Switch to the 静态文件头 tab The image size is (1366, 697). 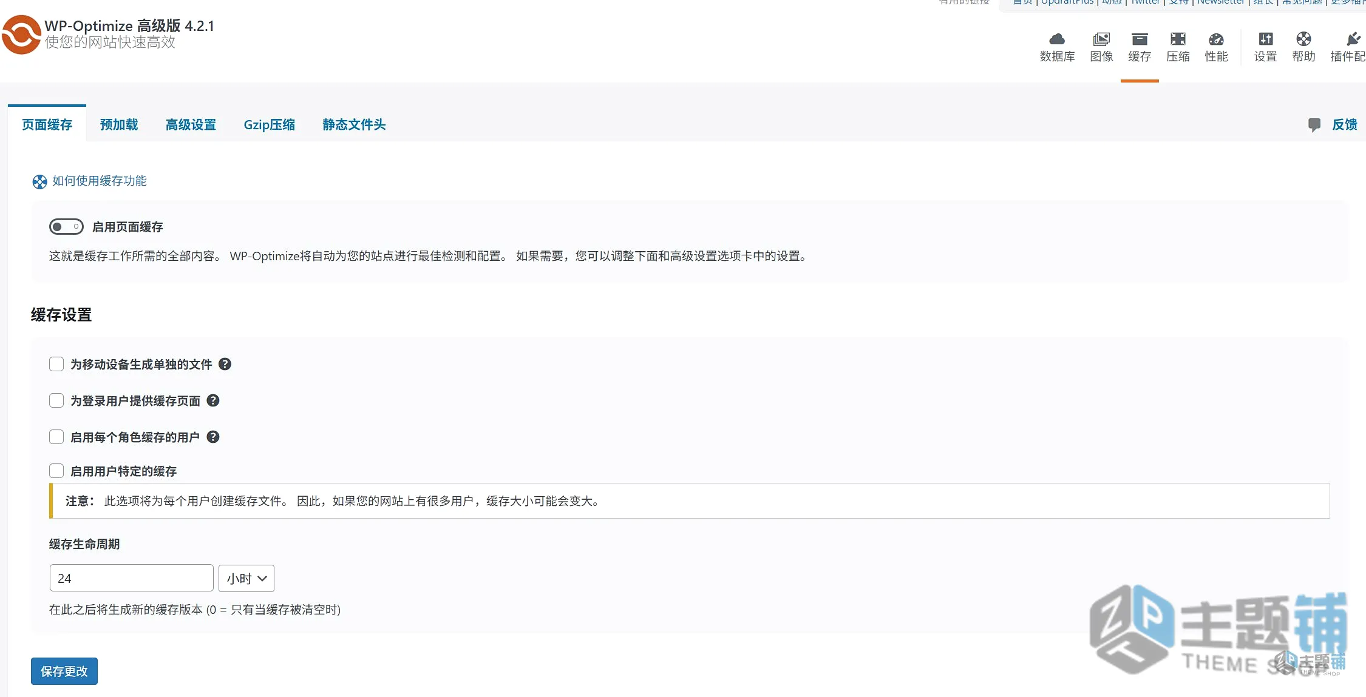pos(354,124)
